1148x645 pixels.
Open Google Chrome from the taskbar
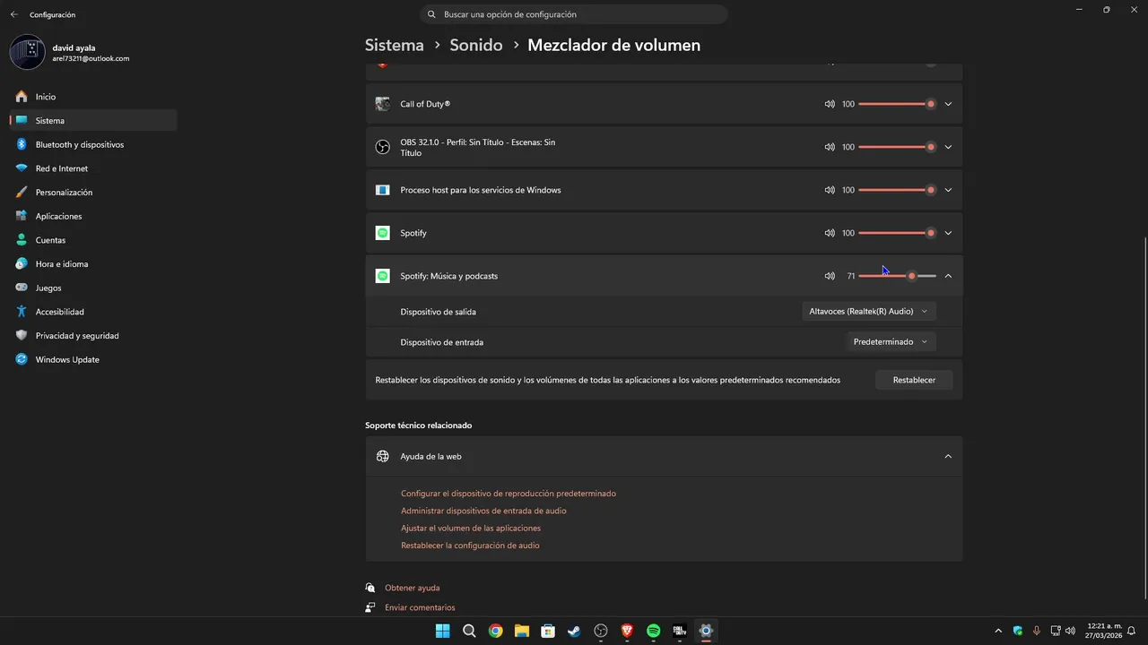495,631
